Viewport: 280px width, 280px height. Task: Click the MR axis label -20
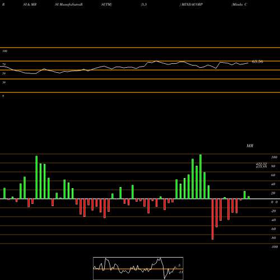pyautogui.click(x=273, y=211)
